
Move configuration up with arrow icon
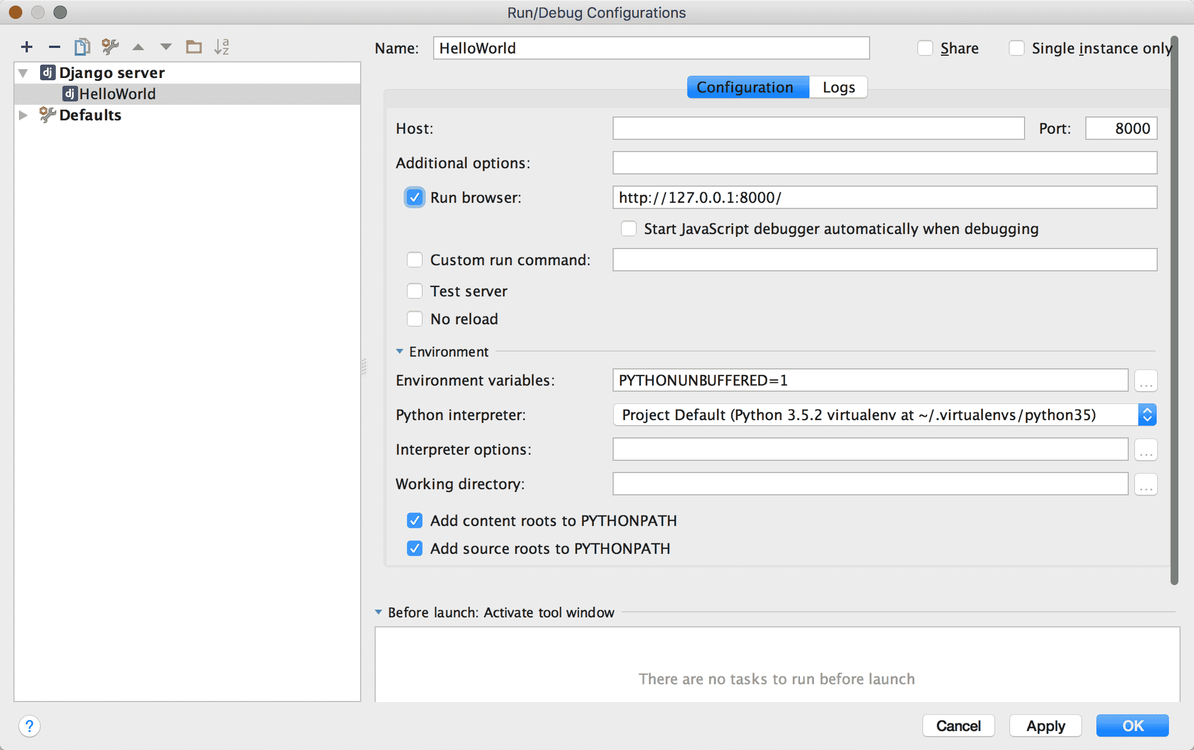[138, 47]
